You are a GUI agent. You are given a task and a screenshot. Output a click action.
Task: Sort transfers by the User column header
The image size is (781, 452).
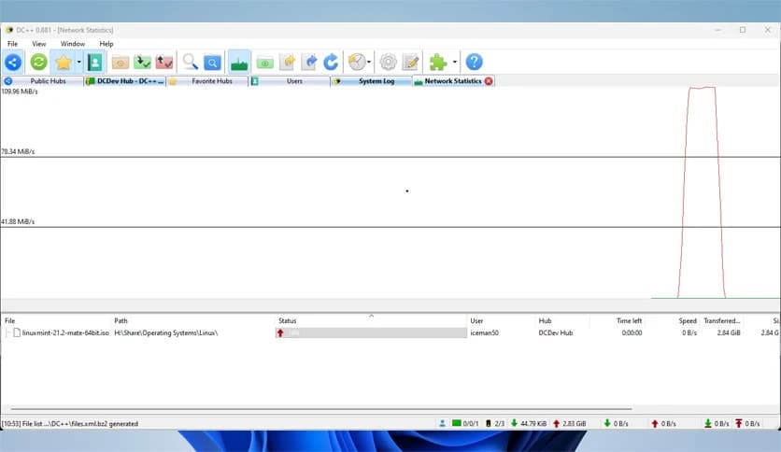point(501,321)
